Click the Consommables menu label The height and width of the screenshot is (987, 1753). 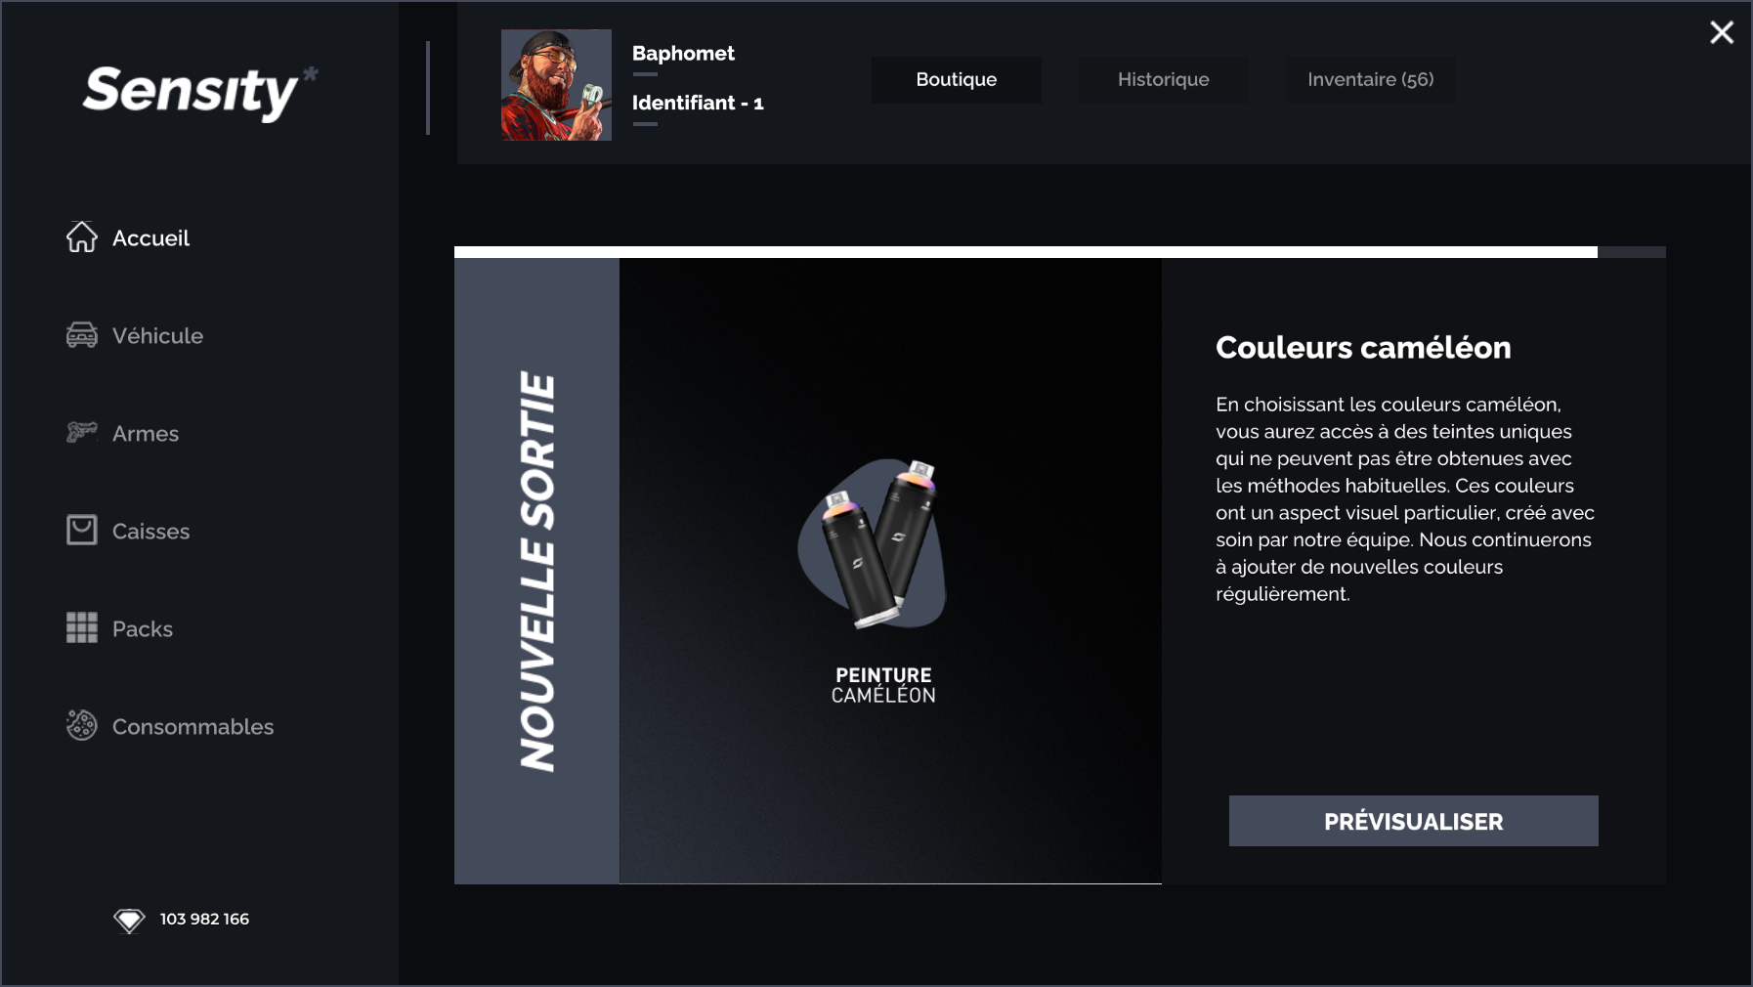pyautogui.click(x=193, y=726)
